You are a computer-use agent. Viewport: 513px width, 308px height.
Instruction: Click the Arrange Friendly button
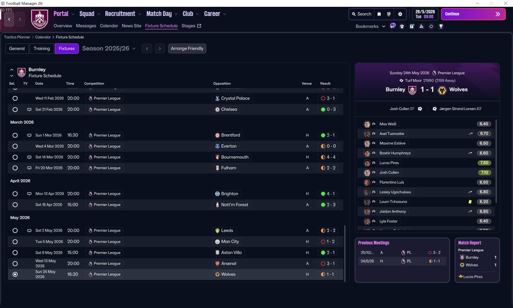point(187,48)
